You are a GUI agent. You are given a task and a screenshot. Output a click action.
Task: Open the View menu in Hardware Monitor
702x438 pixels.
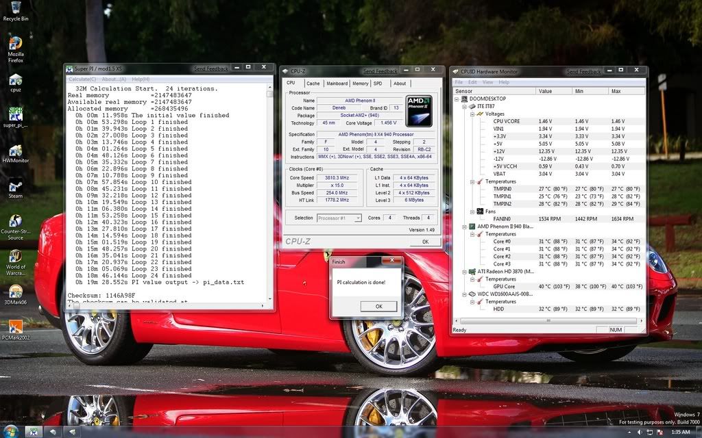click(487, 82)
